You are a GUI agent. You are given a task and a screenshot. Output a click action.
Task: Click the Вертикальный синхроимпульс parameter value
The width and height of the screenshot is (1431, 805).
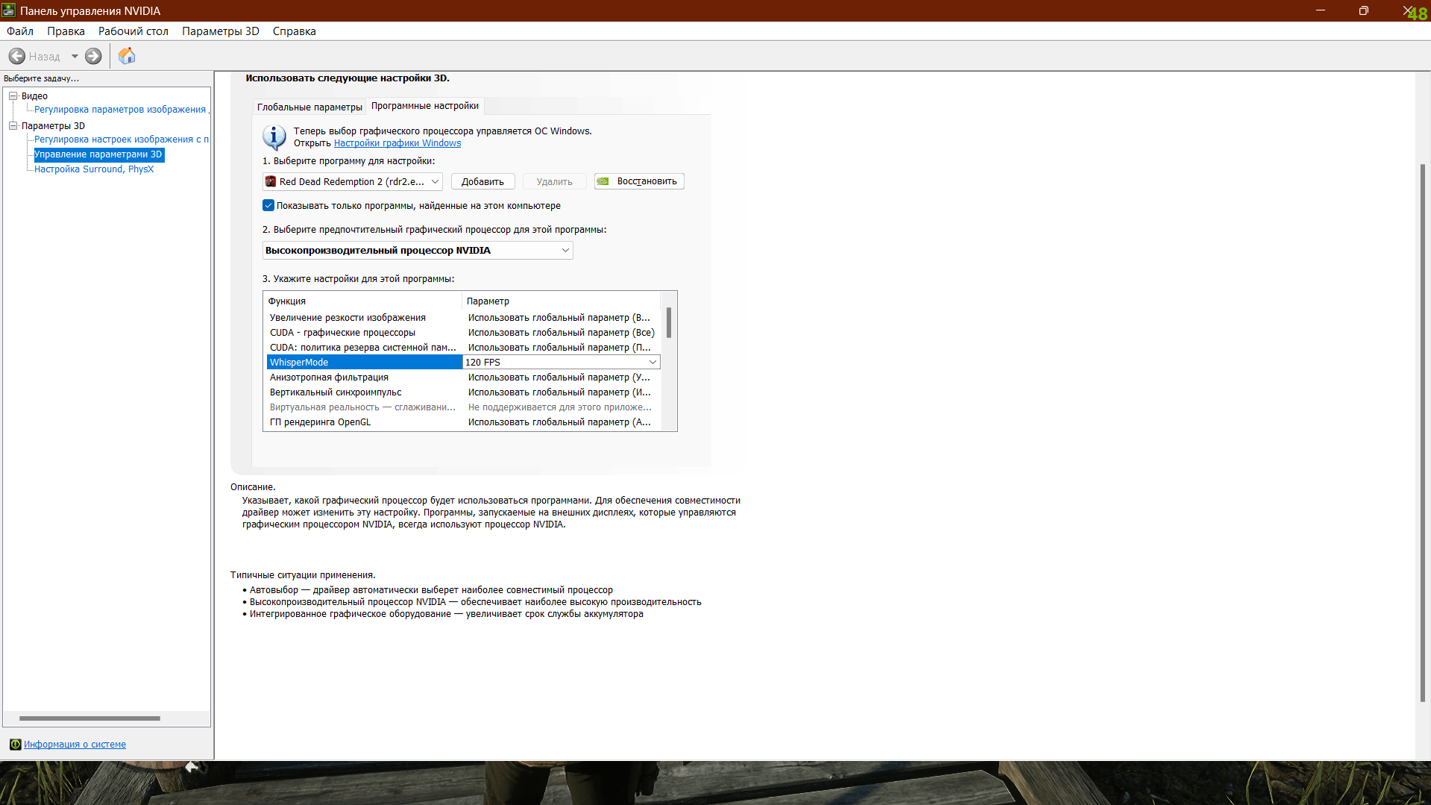(x=559, y=392)
